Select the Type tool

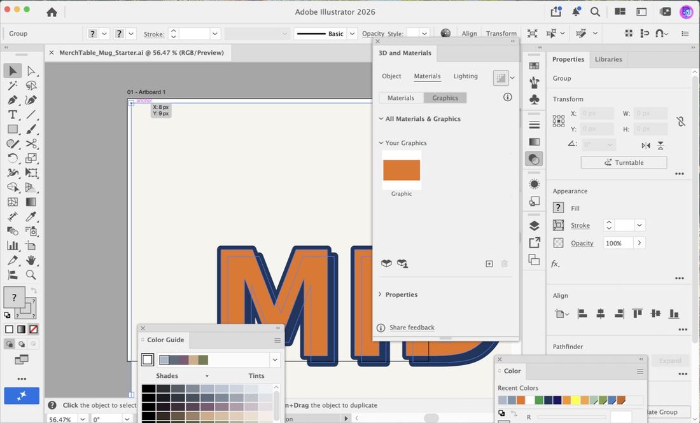[13, 114]
